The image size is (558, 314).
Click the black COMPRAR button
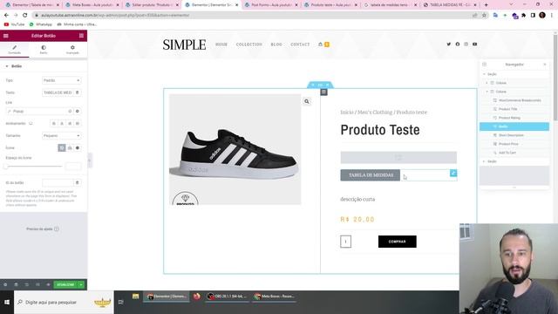pos(398,242)
